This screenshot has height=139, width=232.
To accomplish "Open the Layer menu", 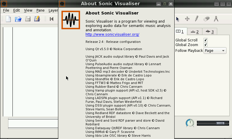I will [53, 10].
